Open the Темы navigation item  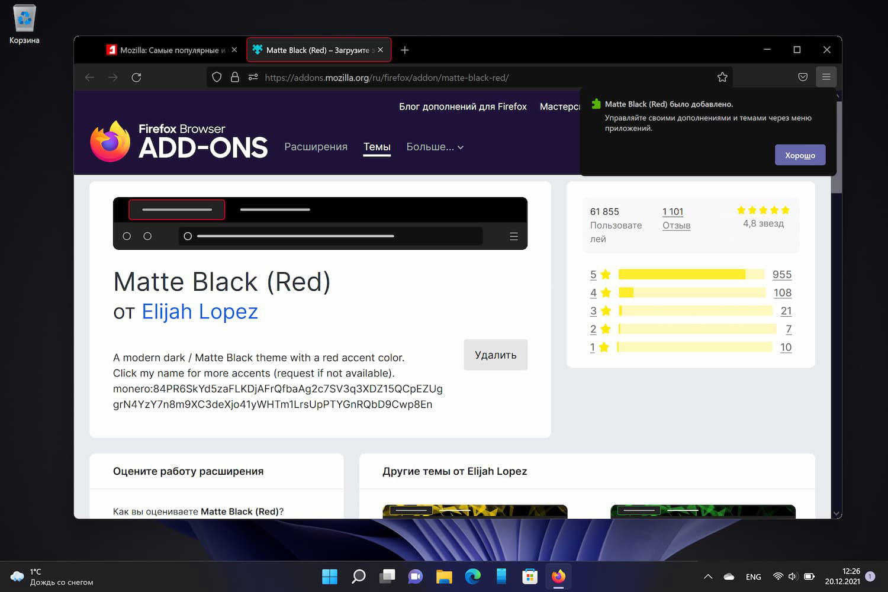click(377, 147)
